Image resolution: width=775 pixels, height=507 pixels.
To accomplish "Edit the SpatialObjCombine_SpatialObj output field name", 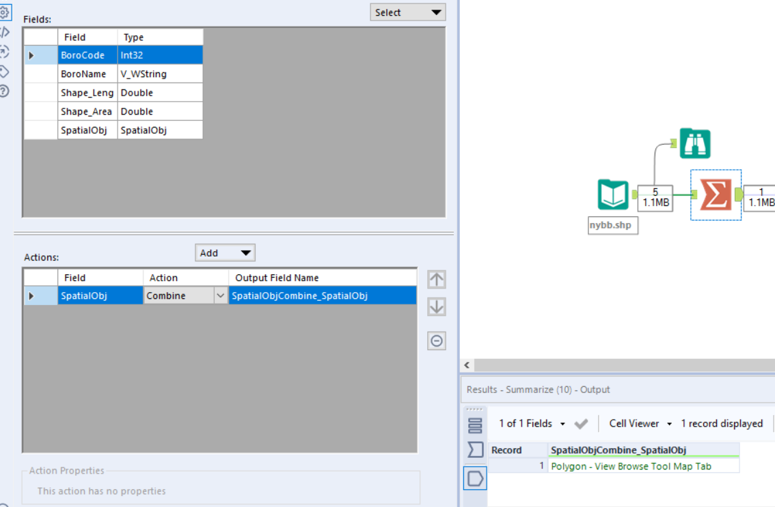I will [x=323, y=295].
